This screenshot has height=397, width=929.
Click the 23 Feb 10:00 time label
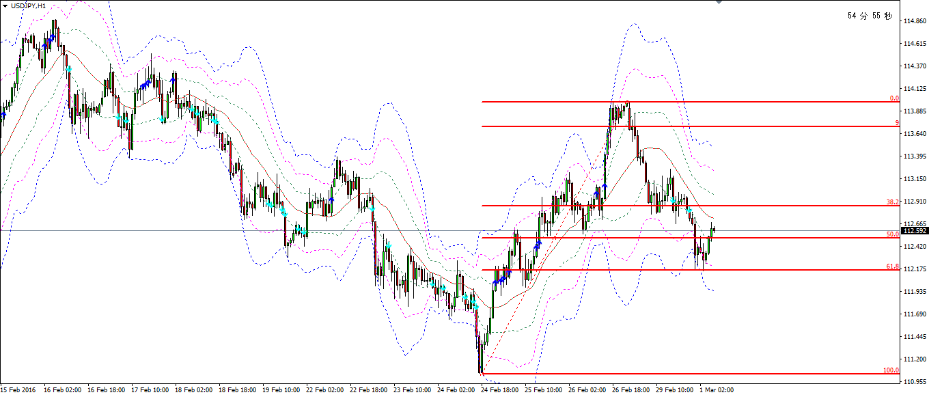click(412, 390)
